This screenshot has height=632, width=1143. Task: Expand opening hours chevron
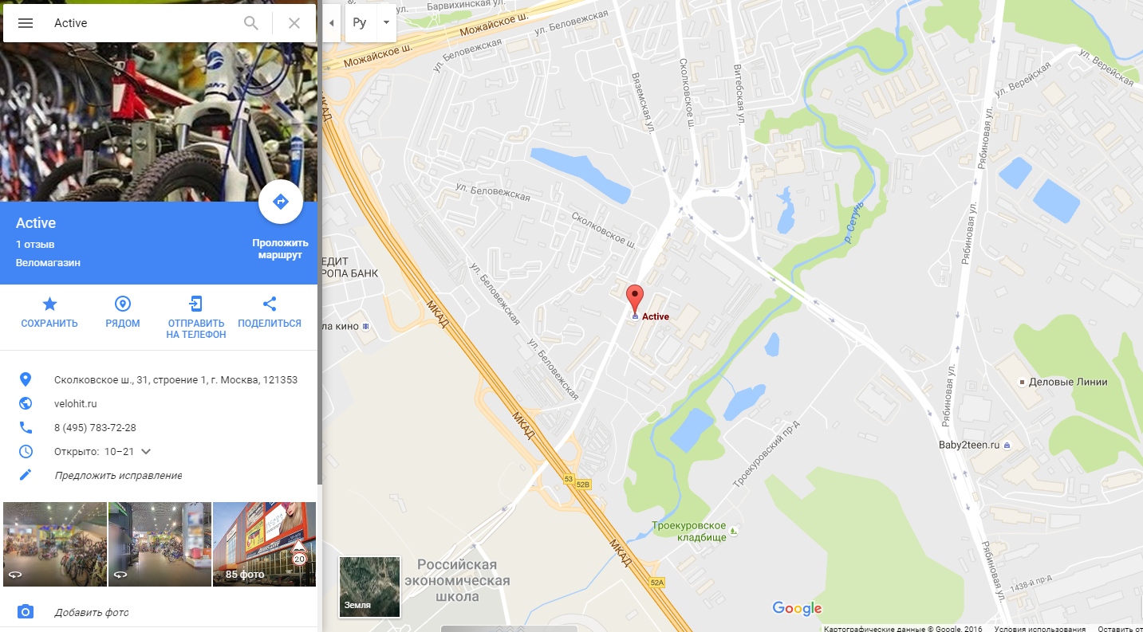[x=146, y=451]
